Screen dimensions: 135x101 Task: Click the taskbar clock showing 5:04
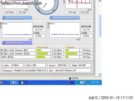coord(95,82)
